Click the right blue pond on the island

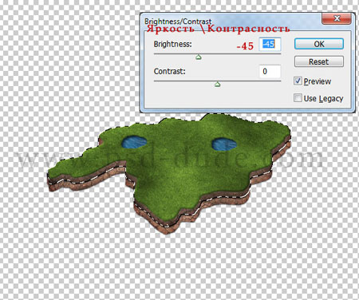(x=224, y=144)
